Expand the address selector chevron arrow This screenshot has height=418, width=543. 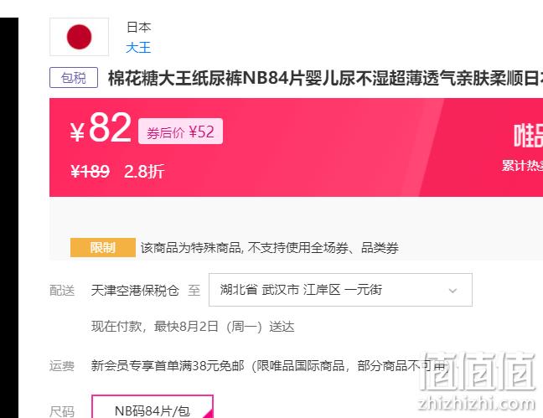[452, 291]
